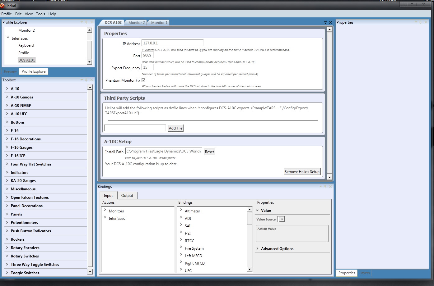Expand the Right MFCD bindings group
Screen dimensions: 434x286
click(x=181, y=262)
